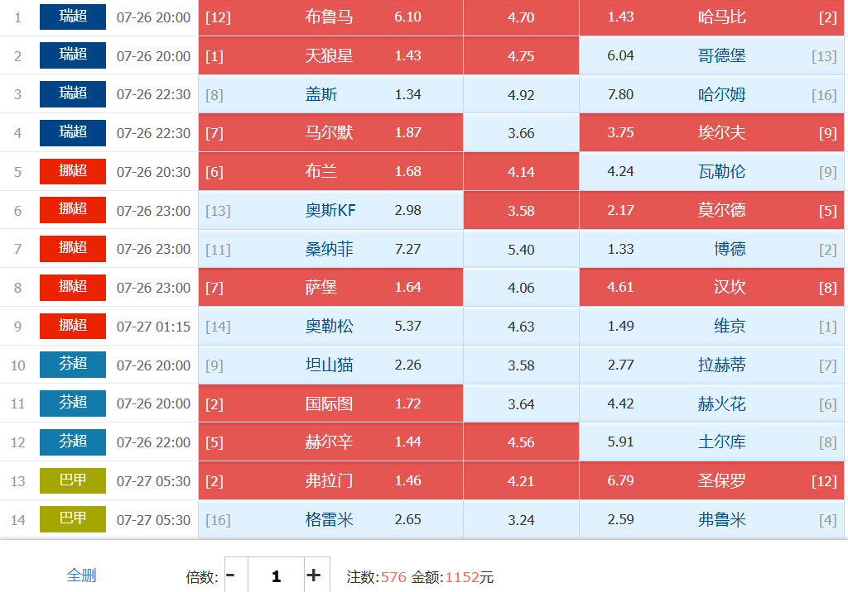The height and width of the screenshot is (592, 848).
Task: Select home win 奥斯KF 2.98
Action: coord(330,210)
